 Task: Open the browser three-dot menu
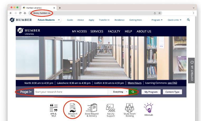tap(194, 13)
